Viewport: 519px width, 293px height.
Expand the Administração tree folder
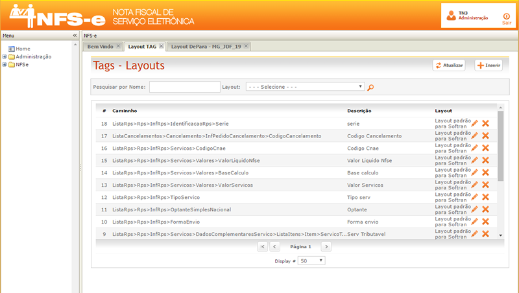click(x=5, y=56)
